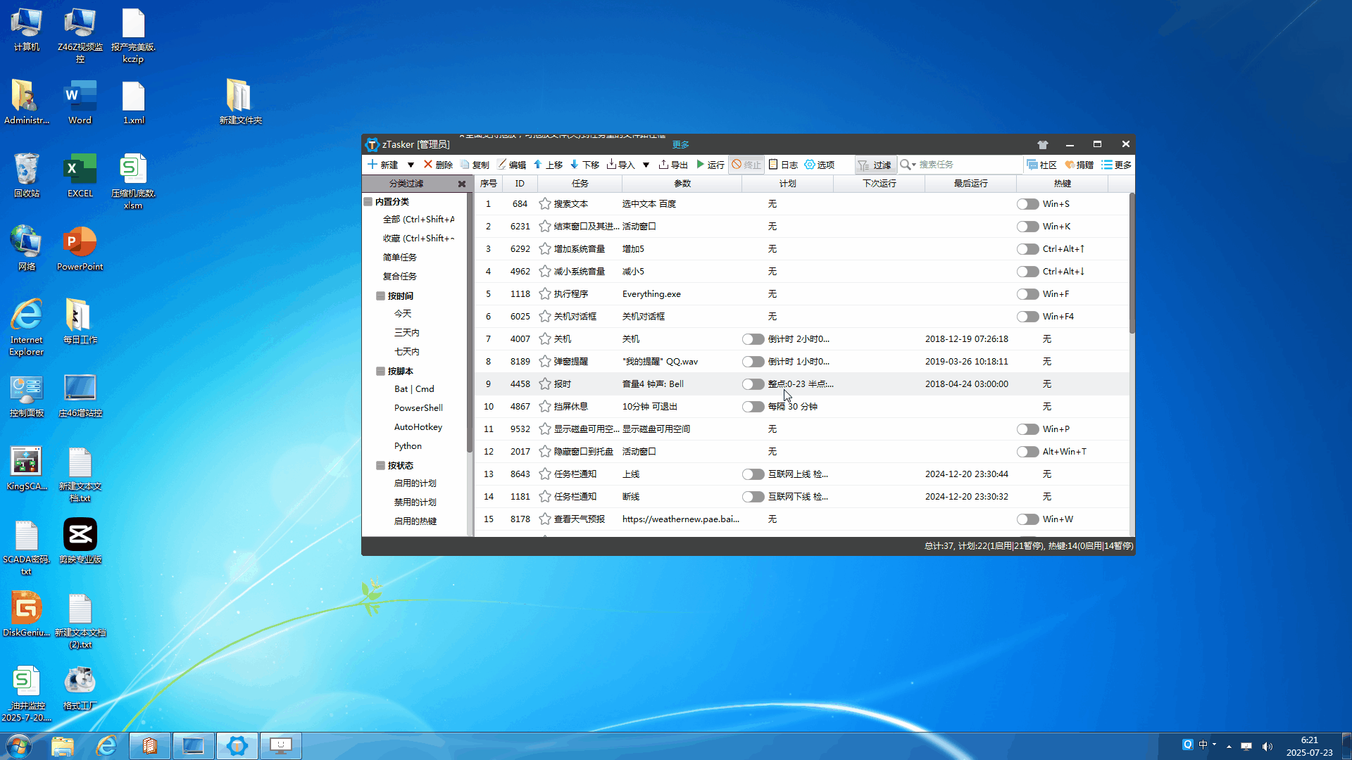1352x760 pixels.
Task: Toggle the Alt+Win+T hotkey switch
Action: pyautogui.click(x=1027, y=452)
